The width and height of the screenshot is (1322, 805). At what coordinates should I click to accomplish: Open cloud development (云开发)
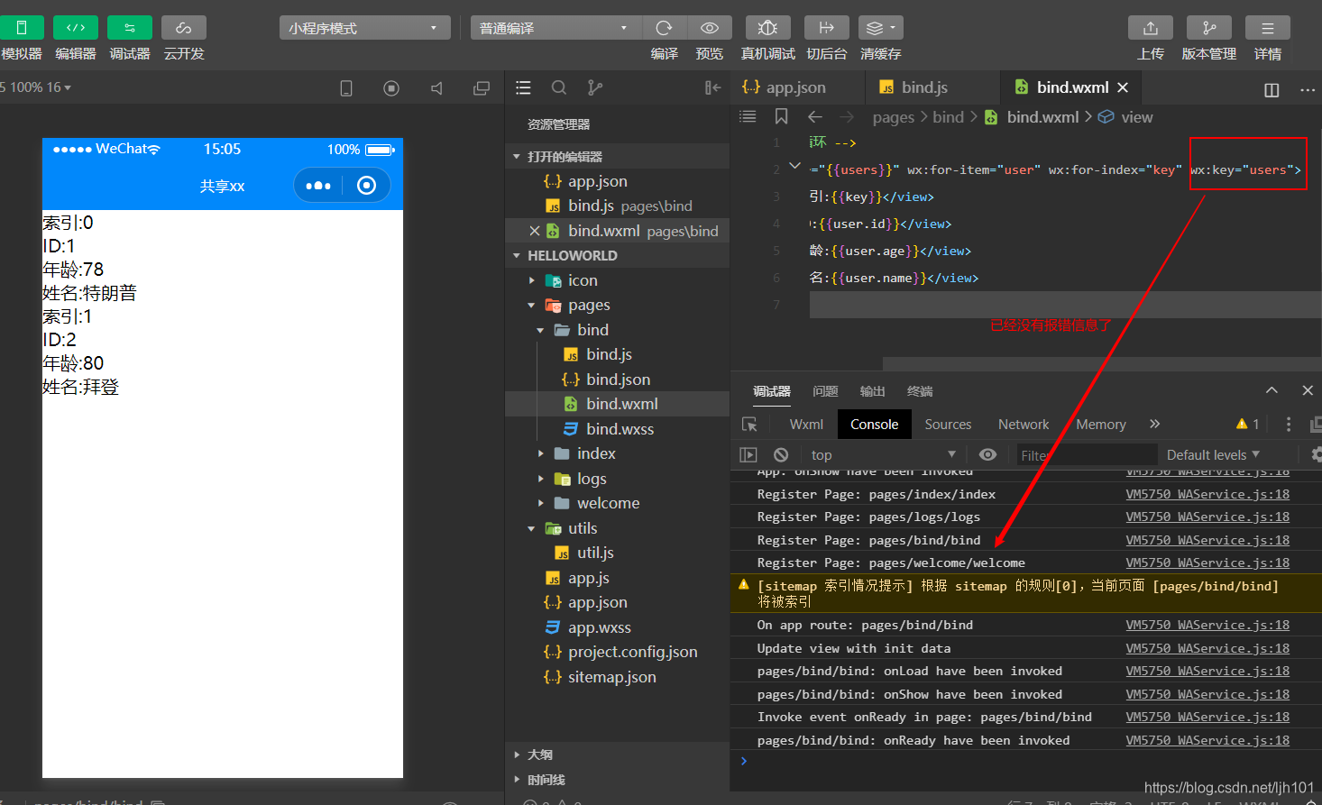click(x=184, y=28)
